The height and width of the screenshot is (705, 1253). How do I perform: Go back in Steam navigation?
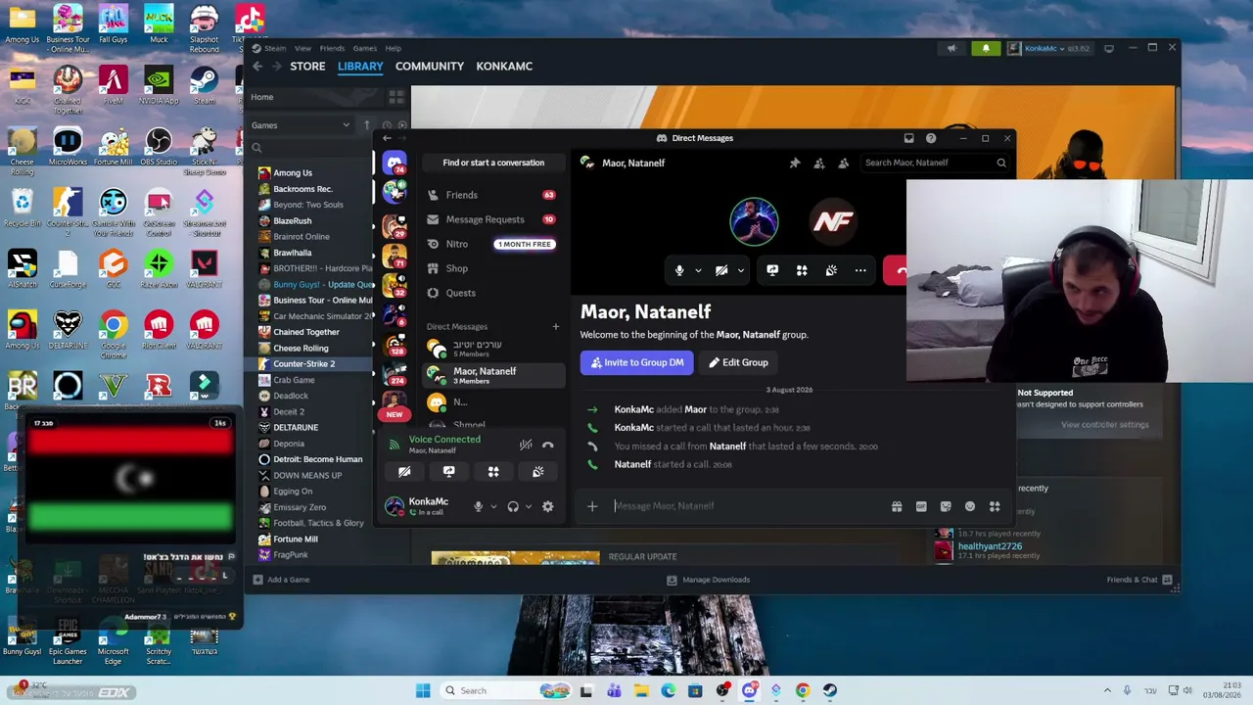click(257, 67)
